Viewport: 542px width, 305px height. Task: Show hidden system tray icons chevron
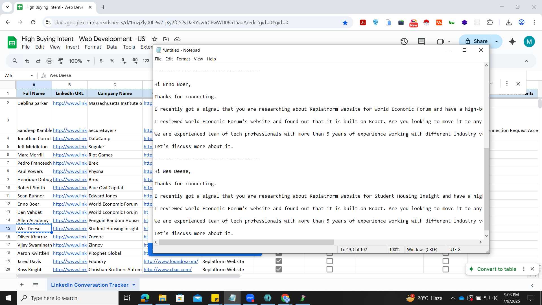453,298
